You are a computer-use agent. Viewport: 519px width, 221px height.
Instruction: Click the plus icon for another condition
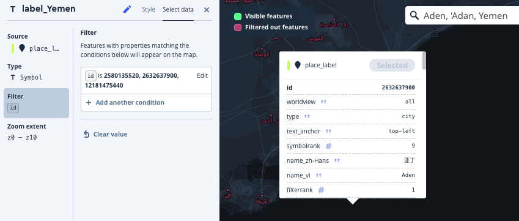point(89,103)
